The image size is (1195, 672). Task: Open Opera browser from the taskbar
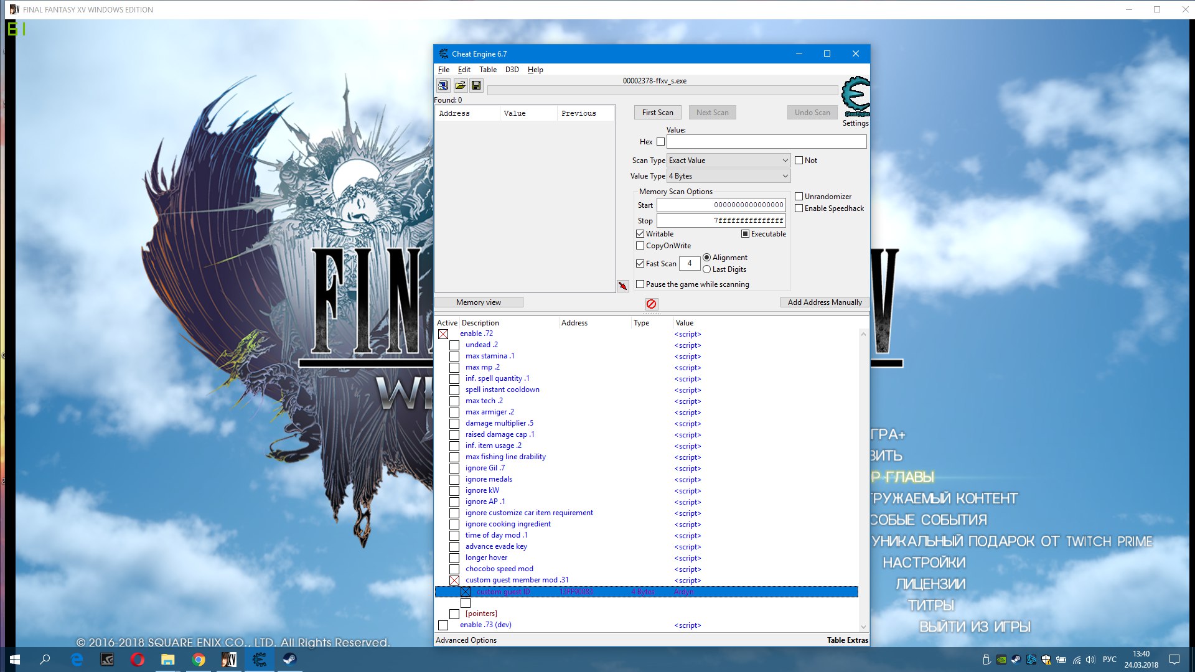pyautogui.click(x=138, y=660)
